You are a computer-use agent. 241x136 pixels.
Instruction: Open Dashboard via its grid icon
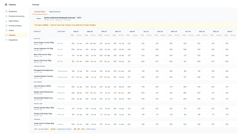point(6,11)
